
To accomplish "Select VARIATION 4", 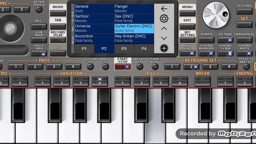I will [100, 81].
